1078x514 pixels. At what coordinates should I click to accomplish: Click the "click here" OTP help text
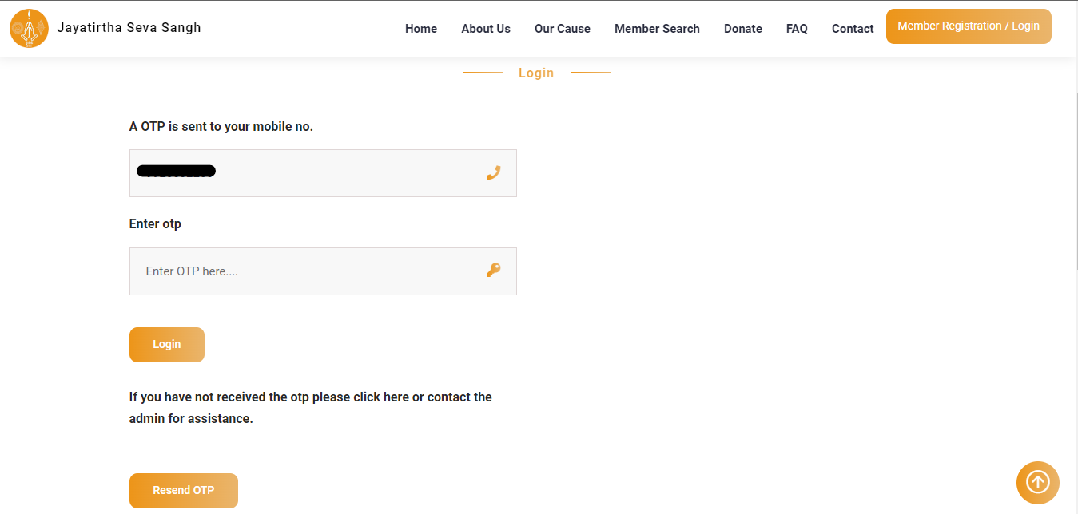(381, 397)
